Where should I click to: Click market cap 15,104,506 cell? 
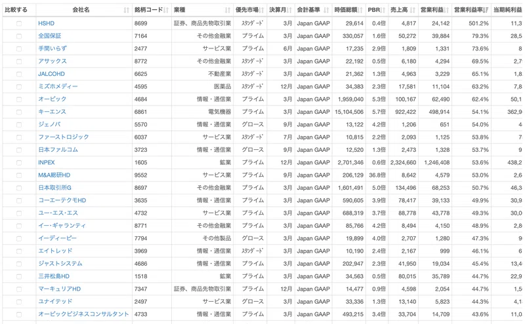point(349,112)
